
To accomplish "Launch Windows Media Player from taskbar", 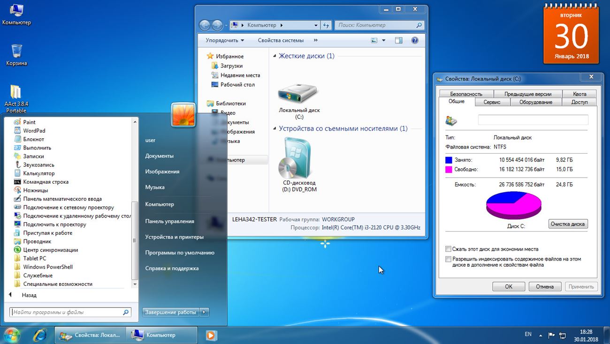I will pos(211,335).
